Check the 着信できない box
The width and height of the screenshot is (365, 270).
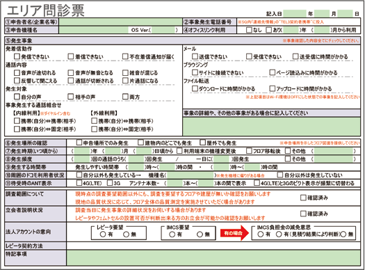click(71, 56)
